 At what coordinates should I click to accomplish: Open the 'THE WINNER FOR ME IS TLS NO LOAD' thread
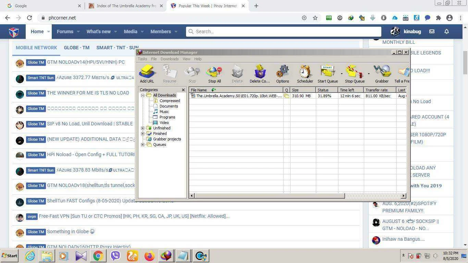pyautogui.click(x=88, y=93)
